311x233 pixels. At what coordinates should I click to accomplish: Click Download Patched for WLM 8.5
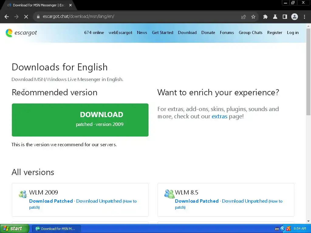pos(197,201)
